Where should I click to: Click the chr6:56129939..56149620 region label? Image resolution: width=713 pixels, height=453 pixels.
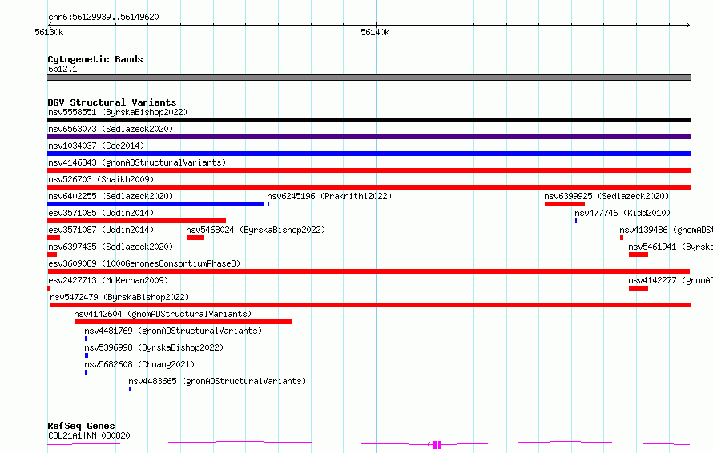[x=103, y=18]
